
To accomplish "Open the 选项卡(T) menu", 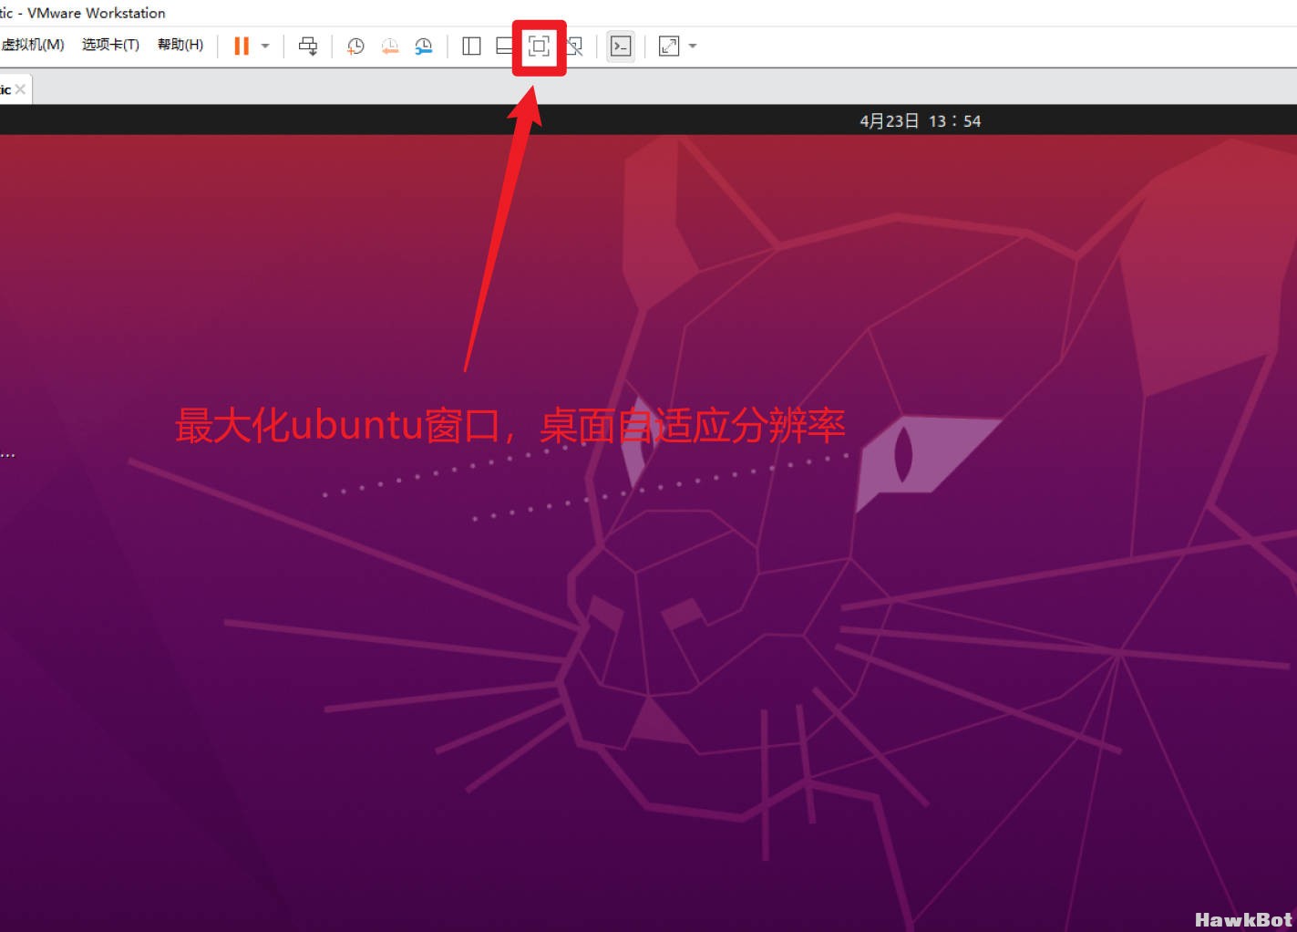I will click(110, 45).
